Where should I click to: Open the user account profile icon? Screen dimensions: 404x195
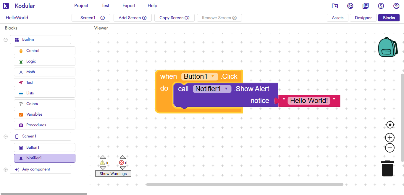tap(396, 6)
